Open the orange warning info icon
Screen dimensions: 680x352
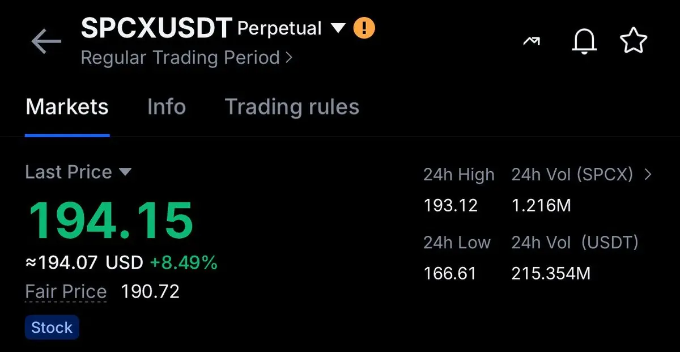coord(364,28)
